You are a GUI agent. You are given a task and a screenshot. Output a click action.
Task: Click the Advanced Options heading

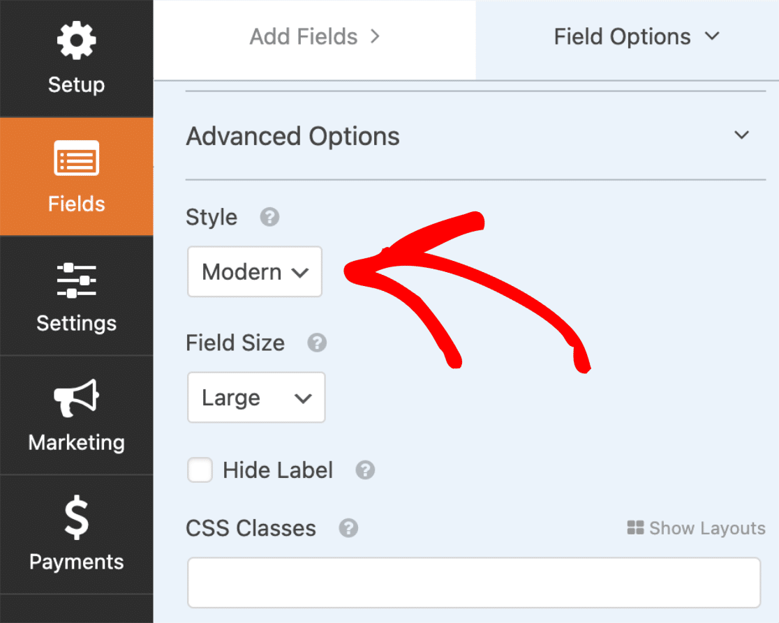[292, 137]
